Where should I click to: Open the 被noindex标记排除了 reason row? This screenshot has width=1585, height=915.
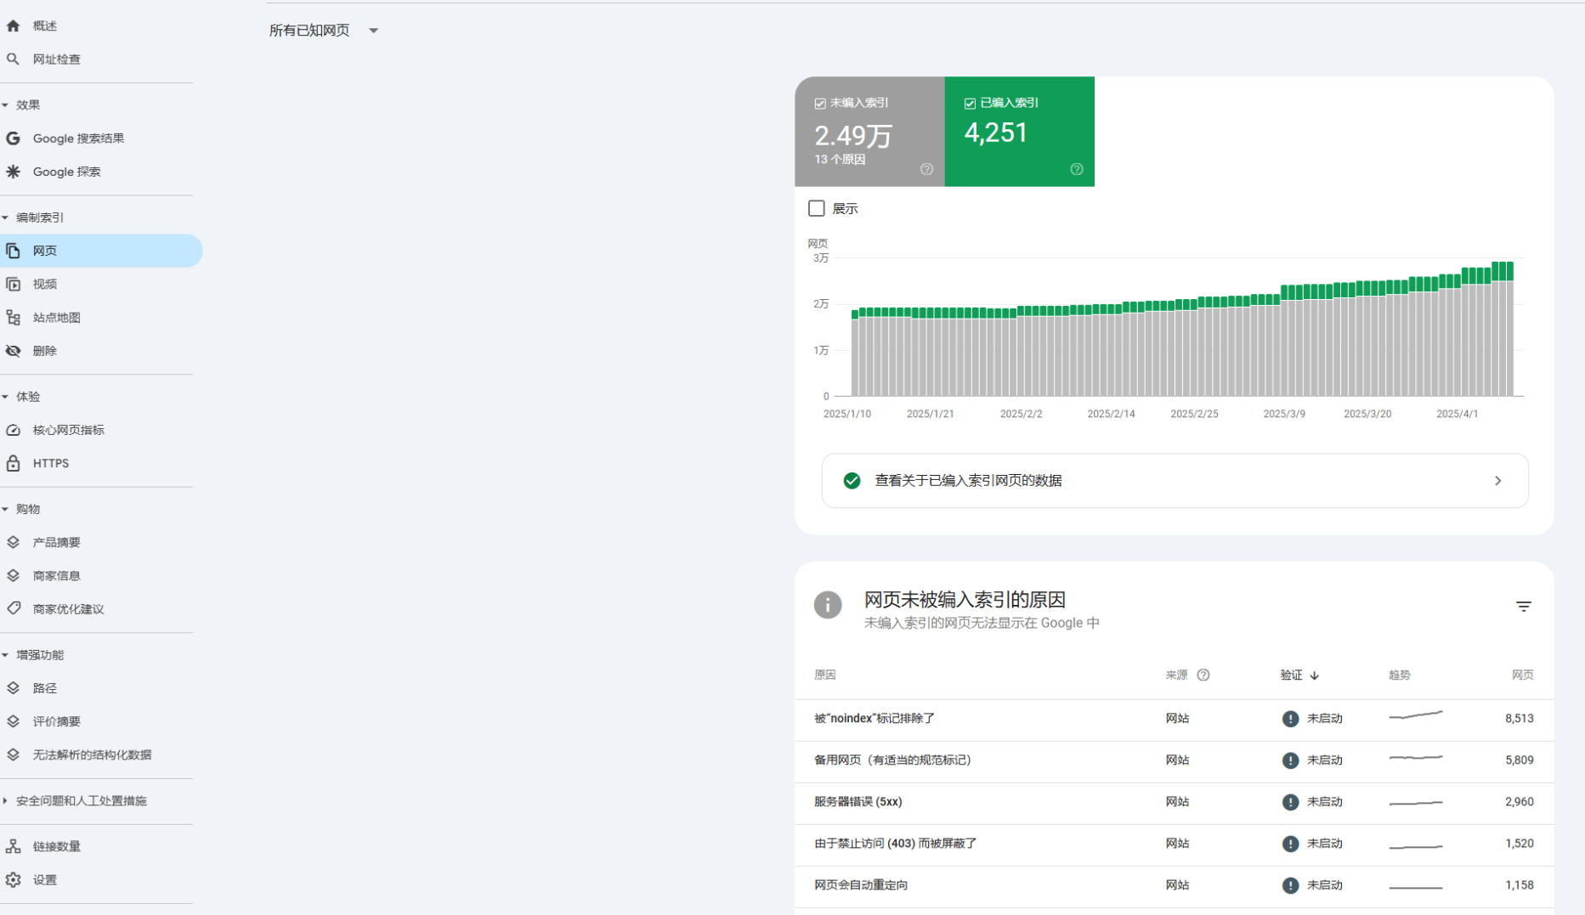point(873,718)
